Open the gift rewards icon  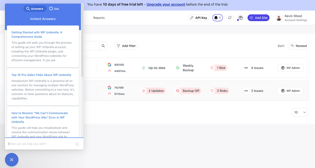point(241,18)
